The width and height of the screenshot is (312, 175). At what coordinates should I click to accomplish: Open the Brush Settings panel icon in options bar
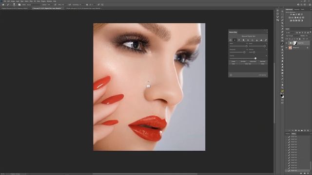[19, 5]
